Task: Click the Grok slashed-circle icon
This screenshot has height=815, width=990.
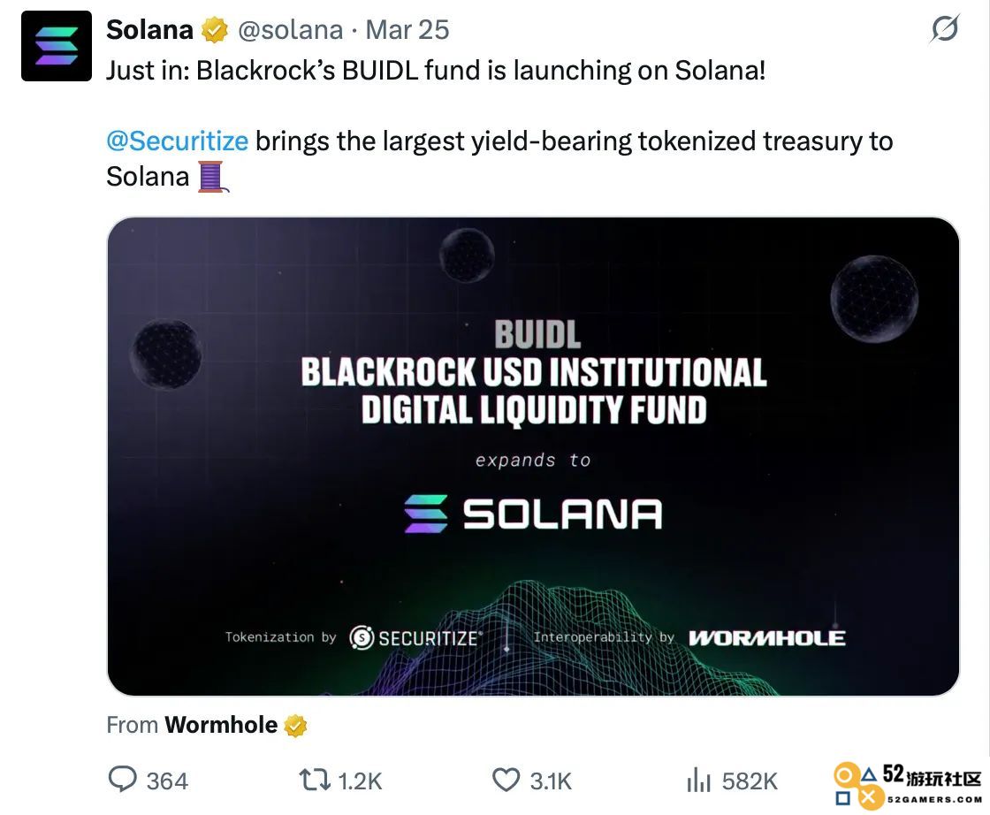Action: [945, 29]
